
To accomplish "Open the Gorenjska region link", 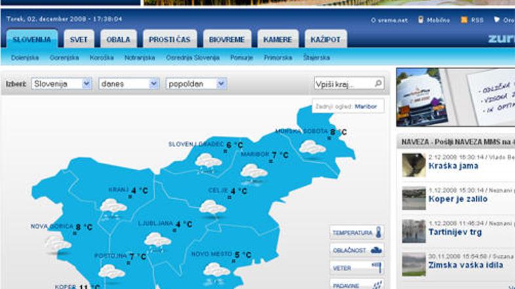I will point(64,58).
